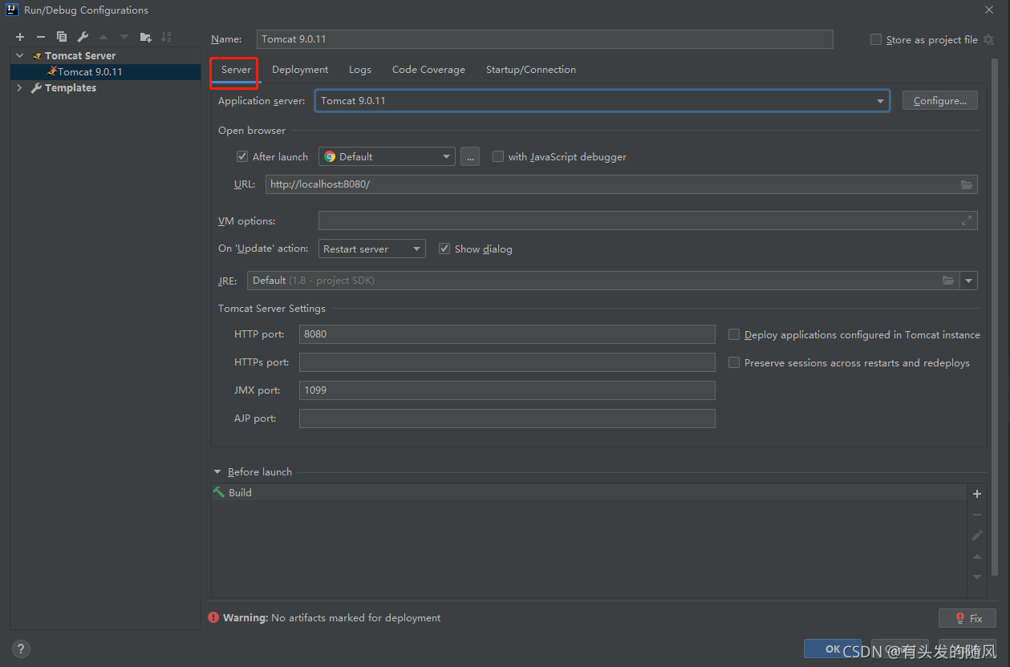This screenshot has width=1010, height=667.
Task: Open edit templates wrench icon
Action: (x=83, y=37)
